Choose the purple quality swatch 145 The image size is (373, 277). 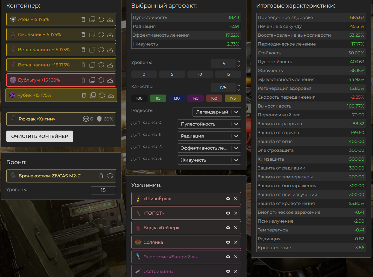tap(195, 98)
